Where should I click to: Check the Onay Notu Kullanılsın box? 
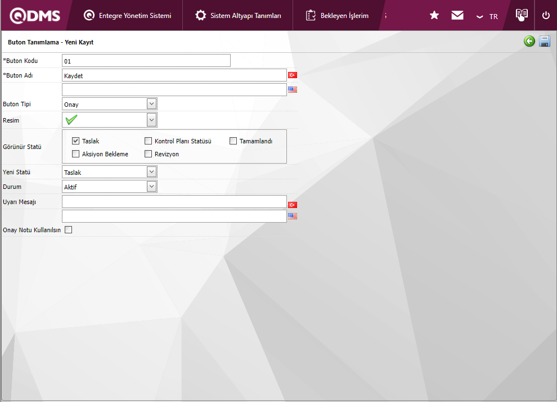[69, 229]
